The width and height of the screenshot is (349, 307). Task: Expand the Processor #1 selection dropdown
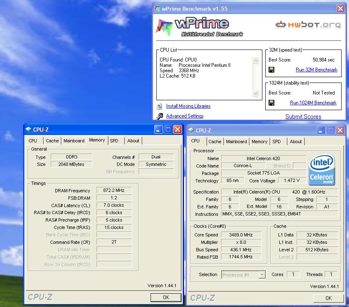(x=262, y=275)
